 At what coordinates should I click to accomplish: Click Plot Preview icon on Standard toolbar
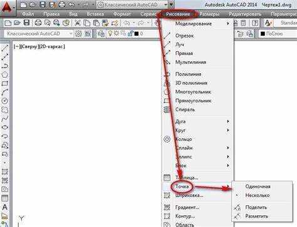point(48,23)
